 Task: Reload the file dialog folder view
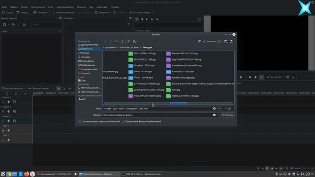122,41
